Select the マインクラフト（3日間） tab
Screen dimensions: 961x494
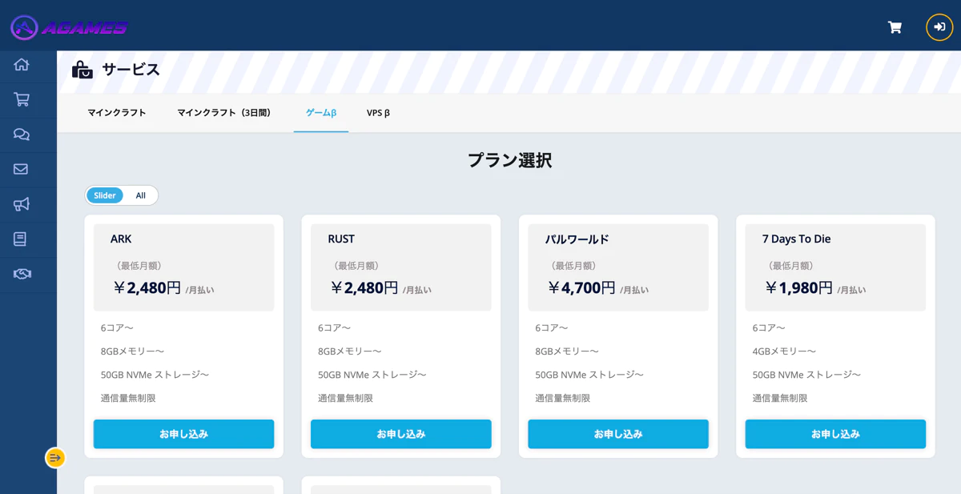pyautogui.click(x=224, y=113)
